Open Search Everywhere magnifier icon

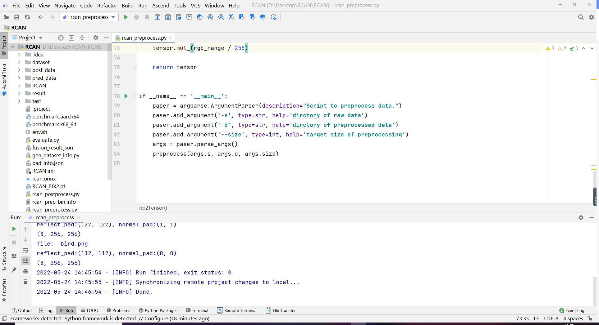point(581,17)
